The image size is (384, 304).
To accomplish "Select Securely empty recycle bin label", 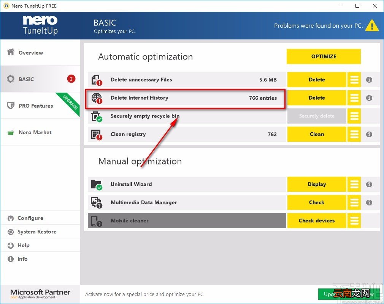I will [145, 116].
